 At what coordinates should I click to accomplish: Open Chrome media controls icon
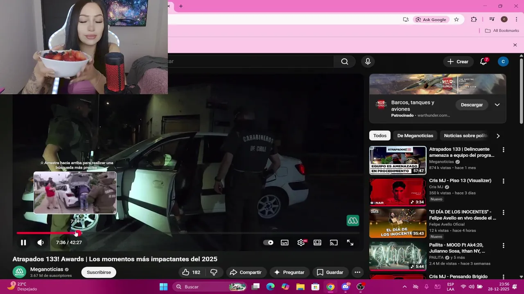(x=492, y=20)
